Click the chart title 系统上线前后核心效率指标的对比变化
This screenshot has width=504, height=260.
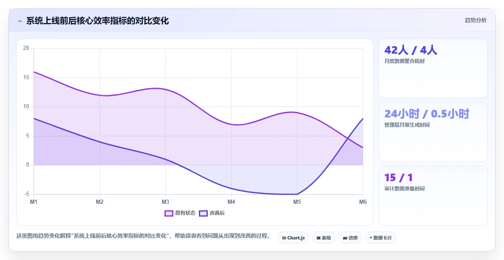[97, 21]
